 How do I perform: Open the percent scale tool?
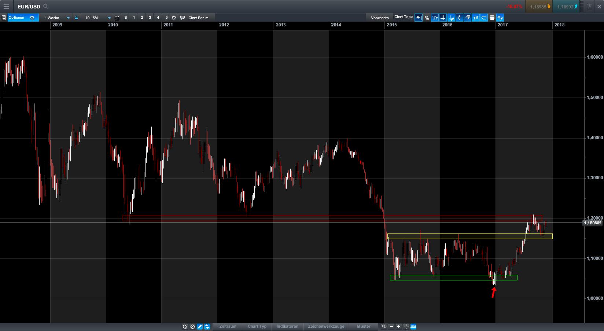[426, 18]
